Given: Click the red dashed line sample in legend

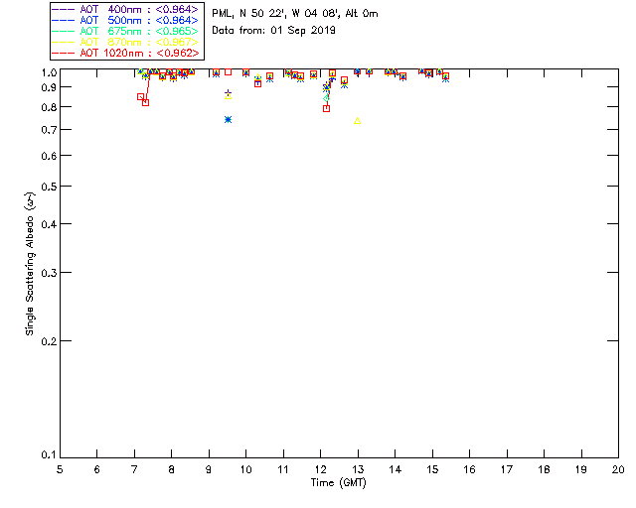Looking at the screenshot, I should (64, 53).
